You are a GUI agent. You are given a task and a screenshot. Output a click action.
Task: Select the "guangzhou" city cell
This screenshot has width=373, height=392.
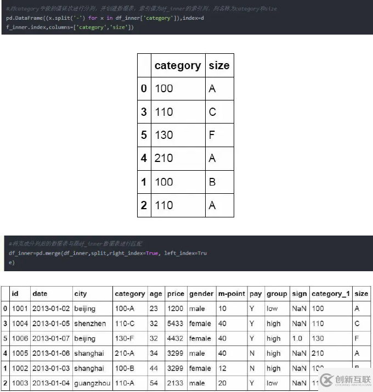point(92,383)
